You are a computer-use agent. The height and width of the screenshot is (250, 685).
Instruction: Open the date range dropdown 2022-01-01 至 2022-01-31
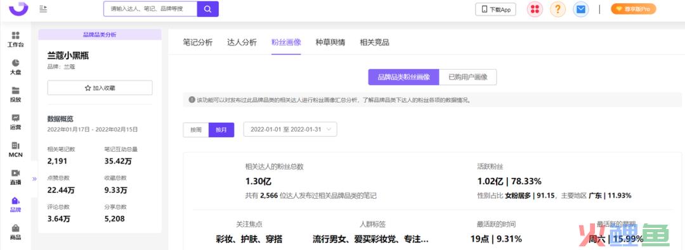290,130
